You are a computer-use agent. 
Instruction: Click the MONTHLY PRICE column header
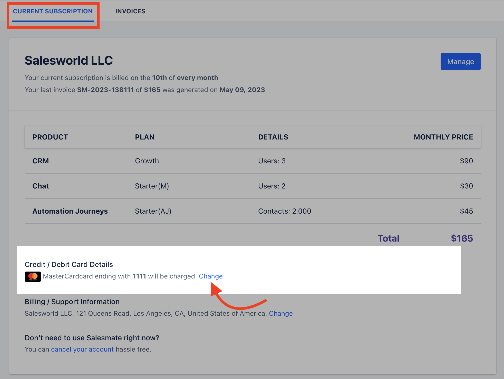[x=443, y=137]
